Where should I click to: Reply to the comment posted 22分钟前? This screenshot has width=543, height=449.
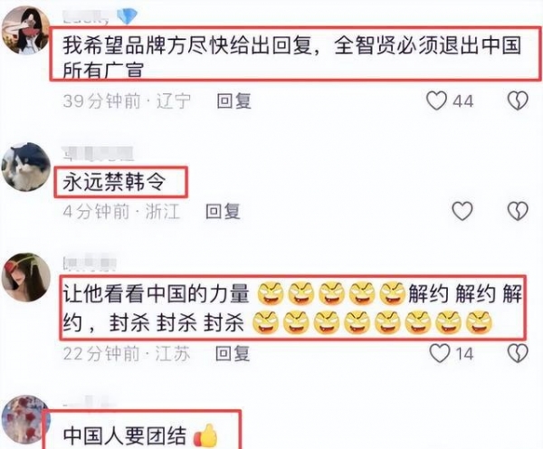click(x=233, y=353)
